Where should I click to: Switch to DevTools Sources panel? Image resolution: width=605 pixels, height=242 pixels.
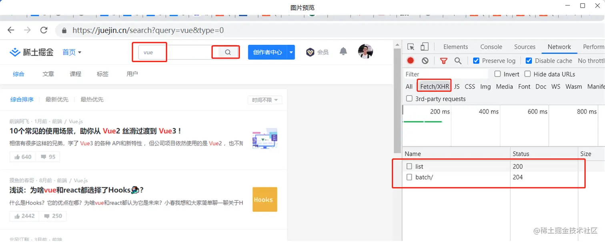pos(525,47)
